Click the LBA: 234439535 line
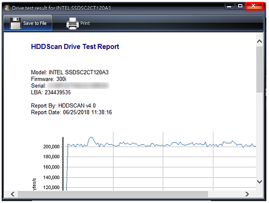Screen dimensions: 269x203 (51, 92)
